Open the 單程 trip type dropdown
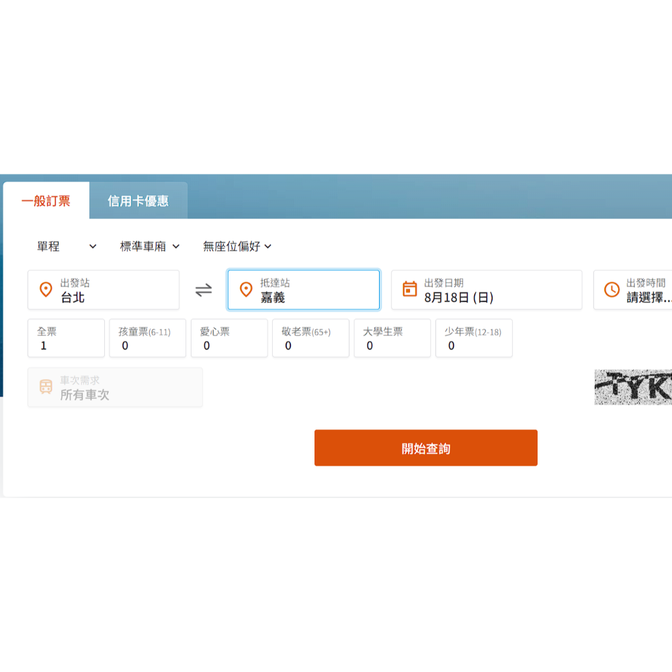The image size is (672, 672). click(x=67, y=247)
